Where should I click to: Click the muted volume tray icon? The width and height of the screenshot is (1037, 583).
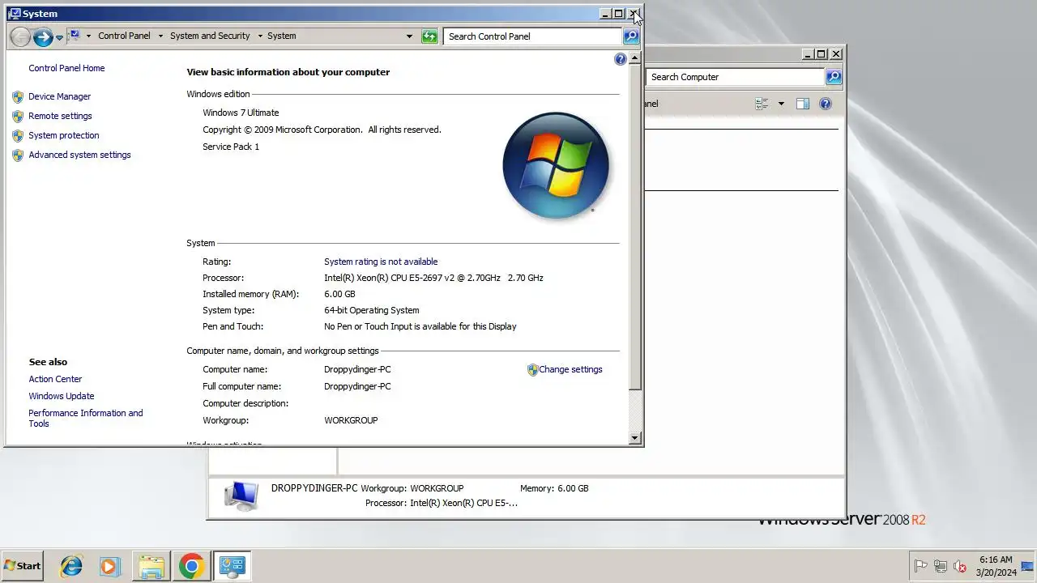coord(960,566)
